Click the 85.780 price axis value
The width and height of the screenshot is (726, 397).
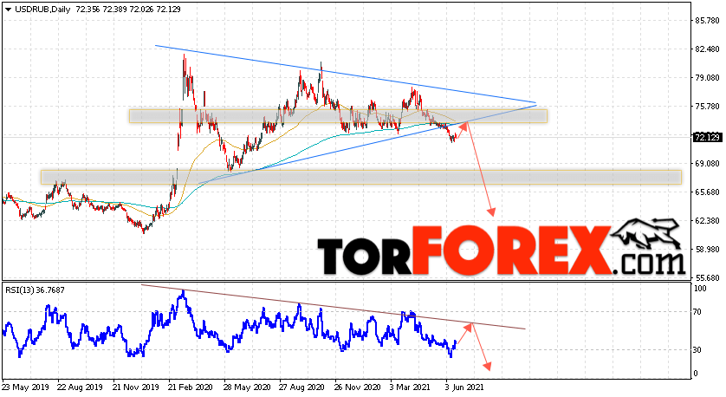[707, 21]
